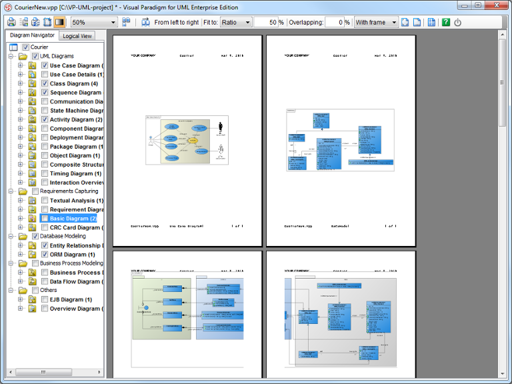Click the preview scrollbar down arrow

click(502, 374)
